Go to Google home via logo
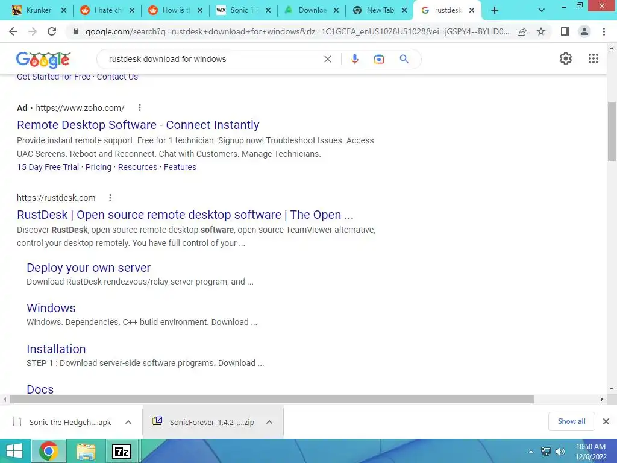This screenshot has height=463, width=617. pyautogui.click(x=43, y=60)
